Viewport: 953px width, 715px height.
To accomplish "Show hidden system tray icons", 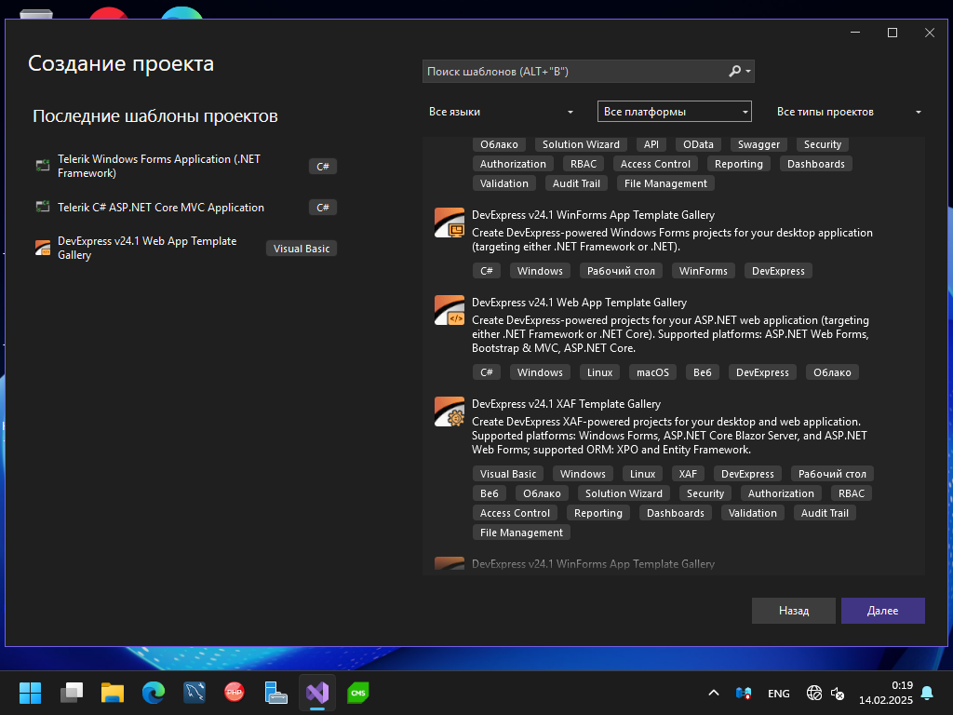I will point(714,693).
